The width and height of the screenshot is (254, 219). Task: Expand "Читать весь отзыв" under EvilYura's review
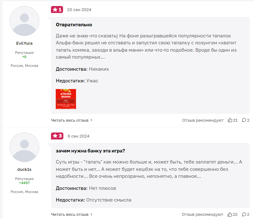[72, 120]
